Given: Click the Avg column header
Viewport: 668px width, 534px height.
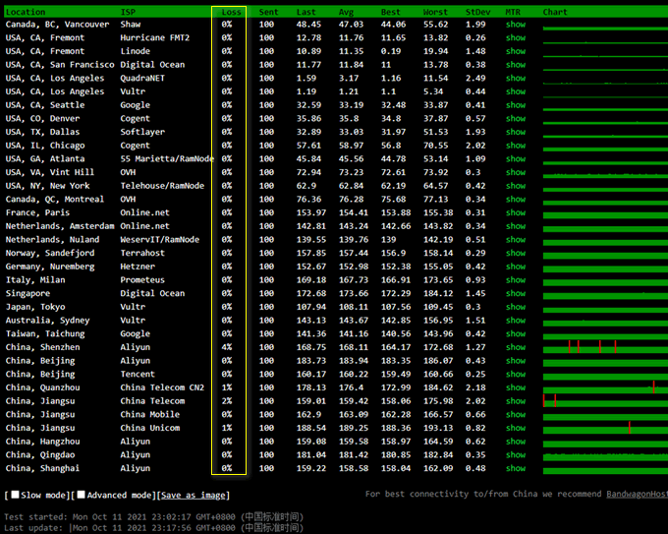Looking at the screenshot, I should (346, 12).
